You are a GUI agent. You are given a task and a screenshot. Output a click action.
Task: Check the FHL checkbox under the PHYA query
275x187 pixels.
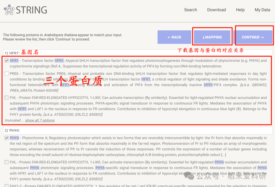pos(7,162)
